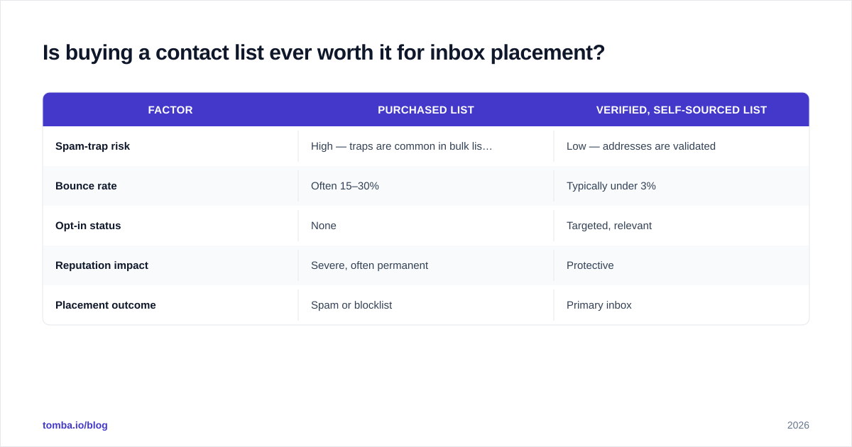Select the Placement outcome row label
Viewport: 852px width, 447px height.
pos(106,305)
